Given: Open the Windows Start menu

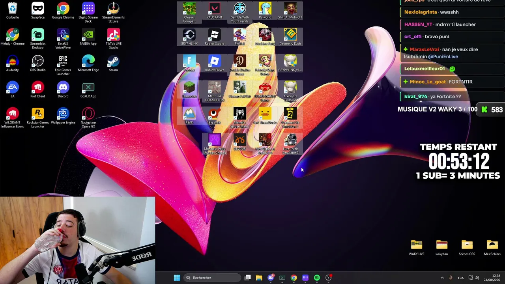Looking at the screenshot, I should coord(177,278).
